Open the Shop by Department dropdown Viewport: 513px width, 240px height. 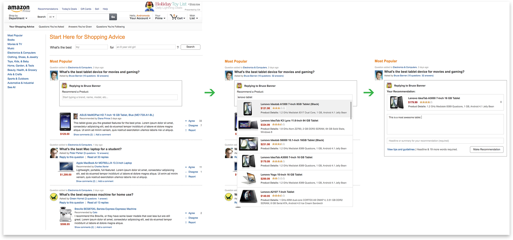18,17
